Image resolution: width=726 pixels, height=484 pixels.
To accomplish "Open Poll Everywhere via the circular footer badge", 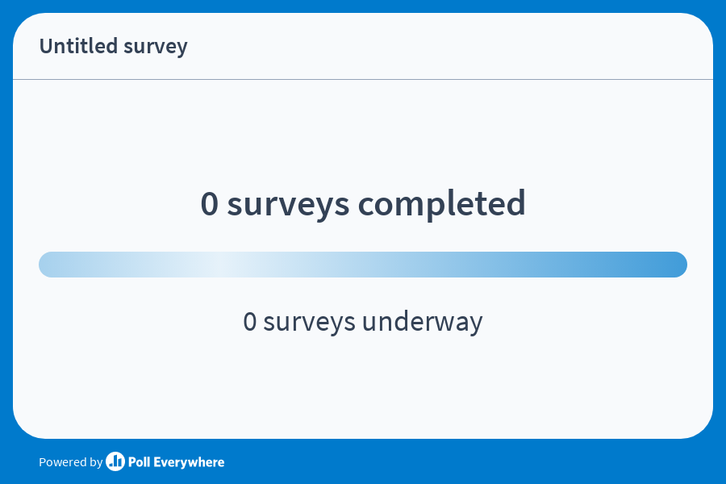I will [x=114, y=462].
